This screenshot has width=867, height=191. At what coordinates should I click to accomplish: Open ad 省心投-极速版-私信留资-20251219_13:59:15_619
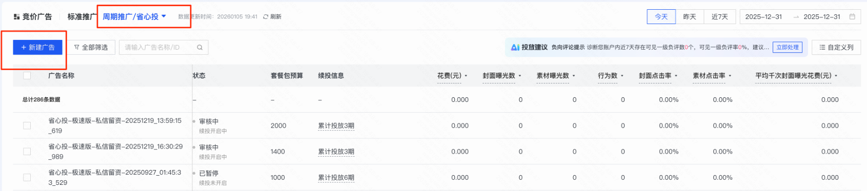(x=115, y=126)
